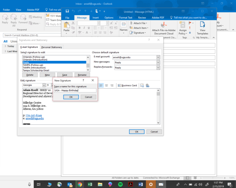Click the Save signature button
Screen dimensions: 236x188
[64, 75]
